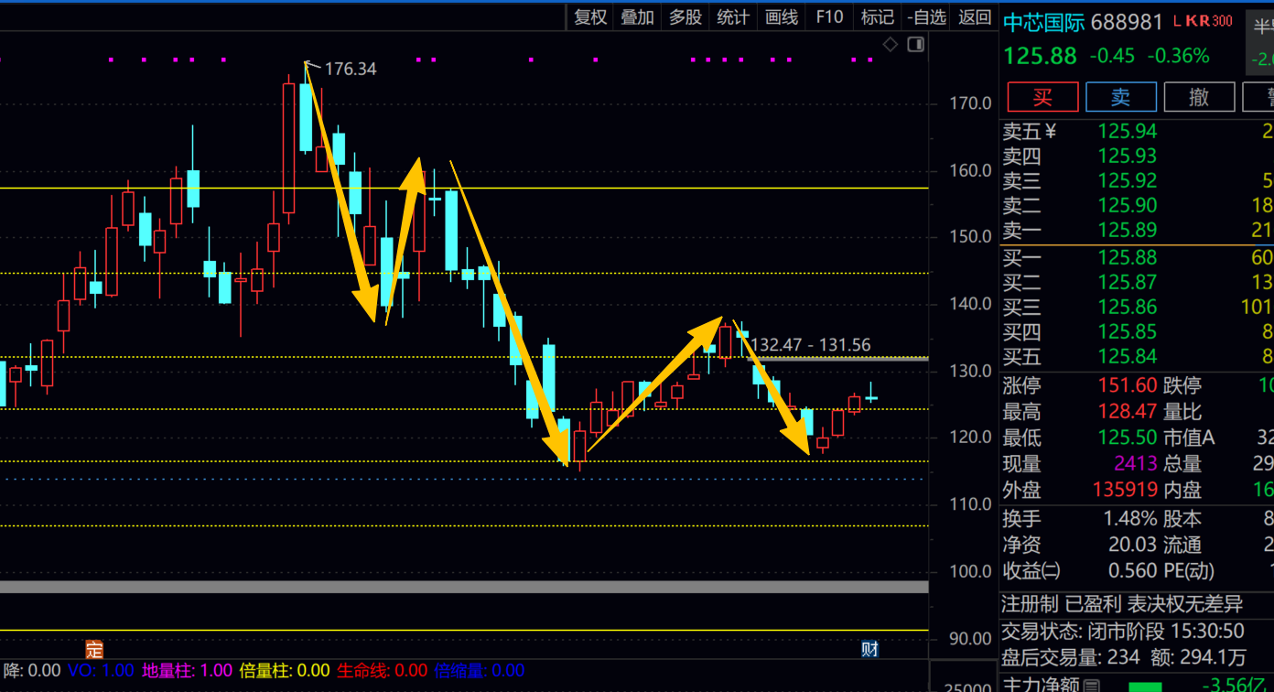Click the 地量柱: 1.00 indicator label
The width and height of the screenshot is (1274, 692).
pyautogui.click(x=187, y=671)
